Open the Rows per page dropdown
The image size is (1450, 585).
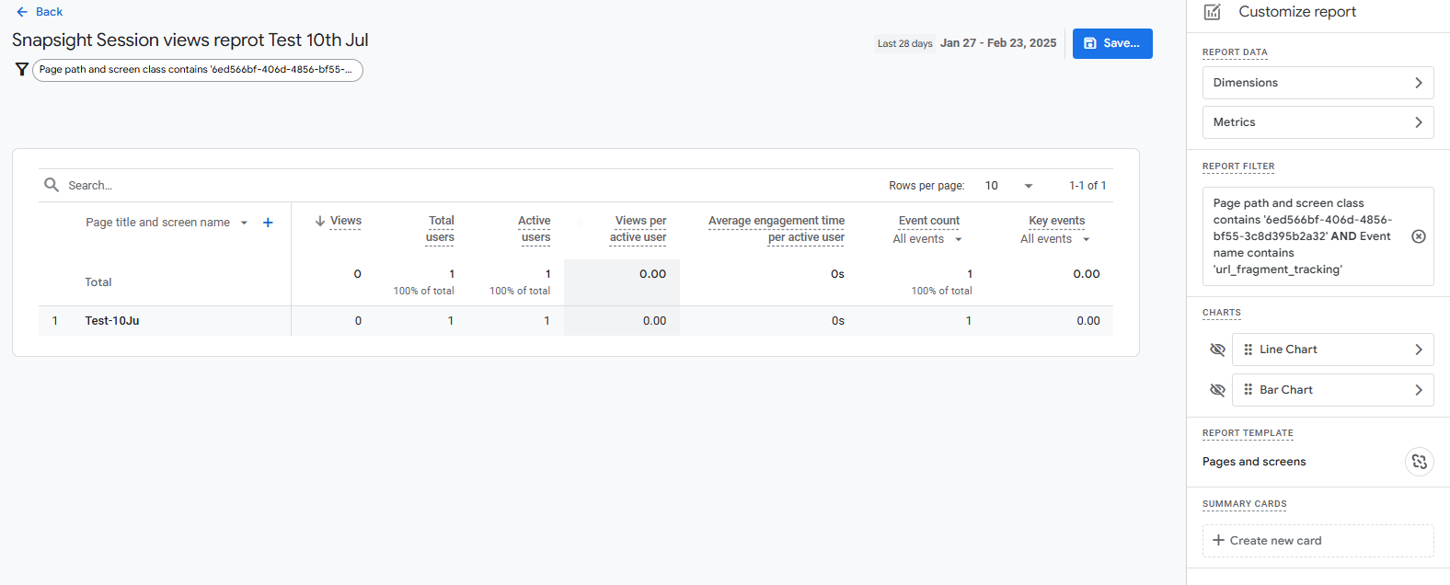[x=1008, y=186]
